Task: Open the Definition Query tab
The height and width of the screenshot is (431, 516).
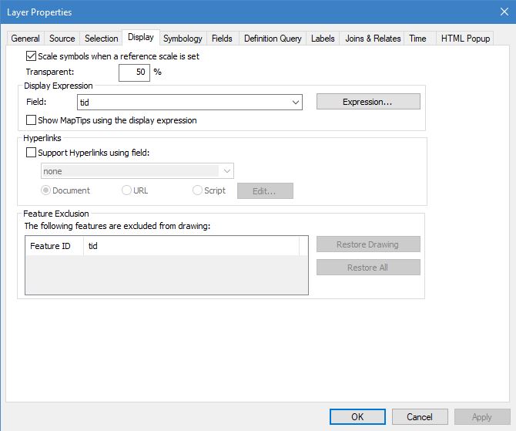Action: tap(272, 39)
